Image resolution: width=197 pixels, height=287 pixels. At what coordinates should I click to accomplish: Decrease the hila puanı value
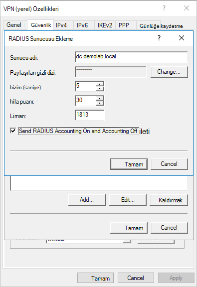[100, 103]
